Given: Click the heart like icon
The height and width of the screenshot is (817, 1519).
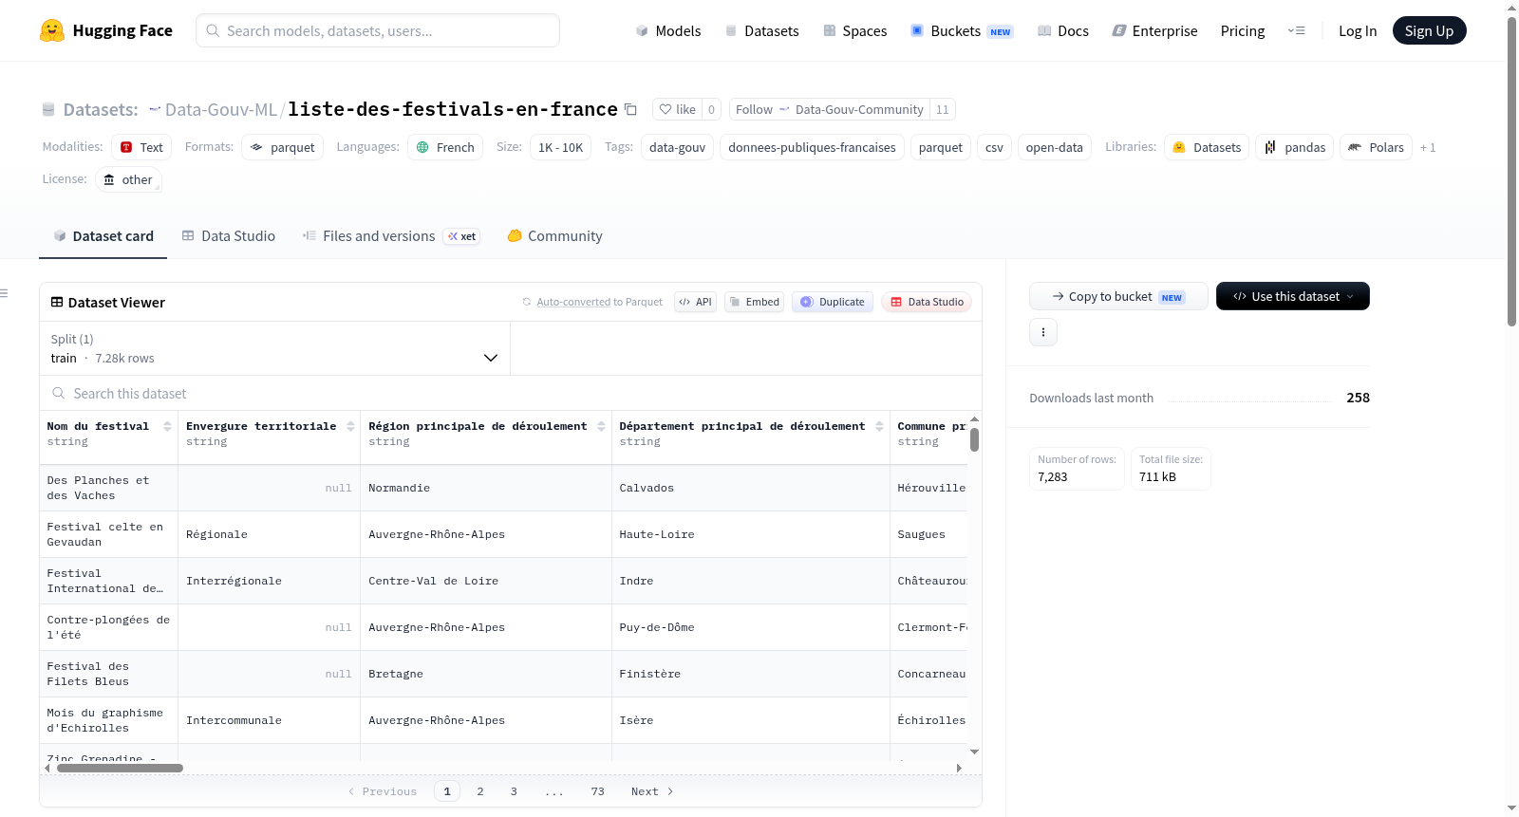Looking at the screenshot, I should pos(666,109).
